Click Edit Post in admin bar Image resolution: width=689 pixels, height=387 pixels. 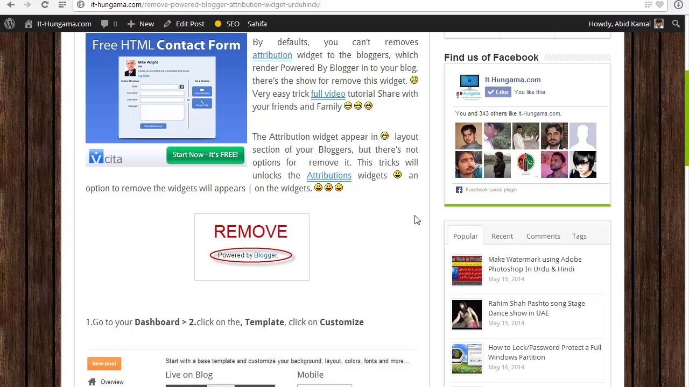(x=184, y=24)
